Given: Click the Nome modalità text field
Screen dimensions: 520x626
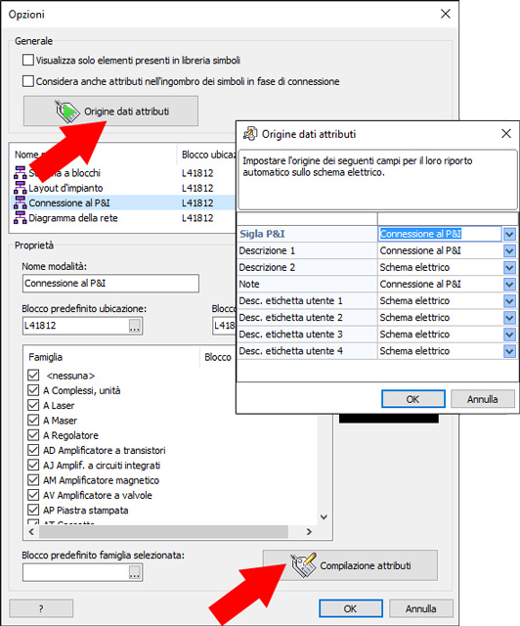Looking at the screenshot, I should coord(110,283).
